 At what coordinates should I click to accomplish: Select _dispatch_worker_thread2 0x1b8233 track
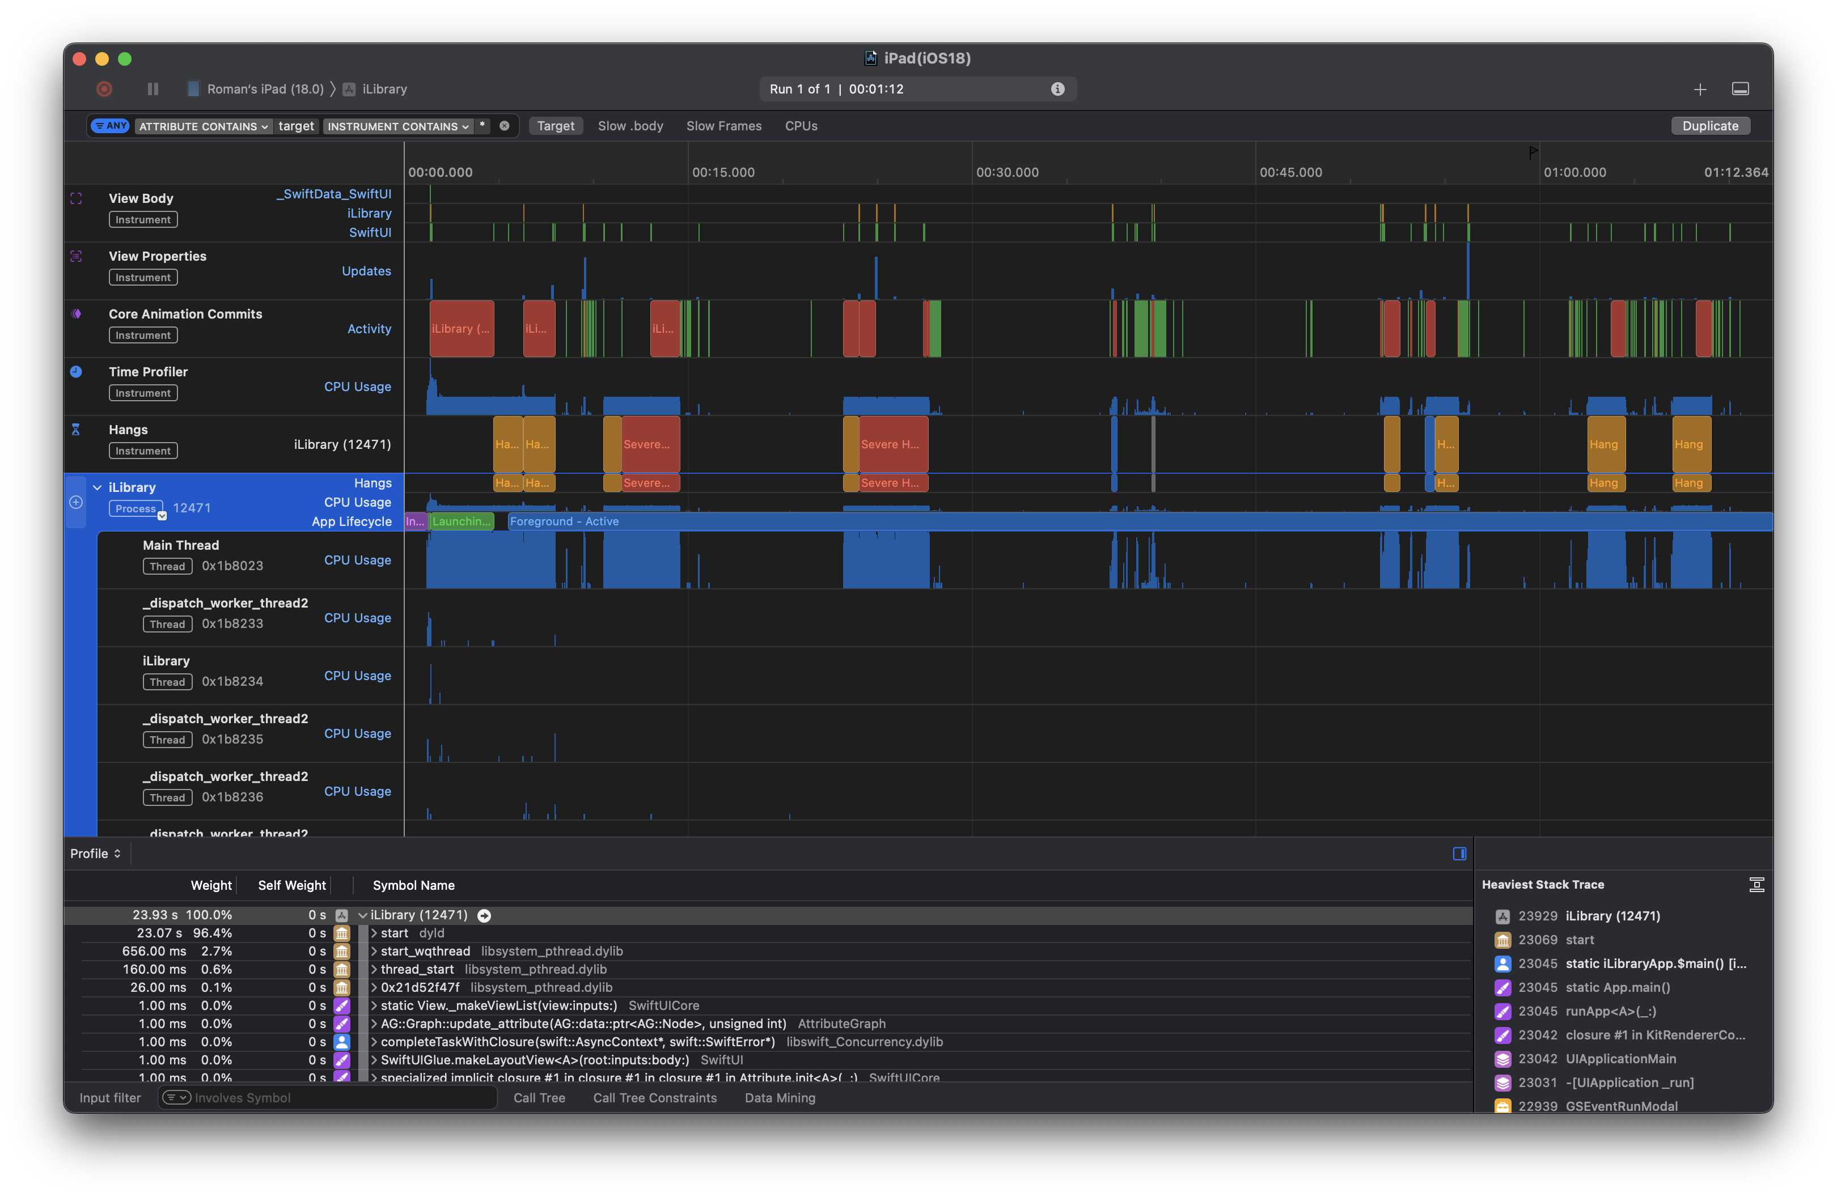[250, 618]
